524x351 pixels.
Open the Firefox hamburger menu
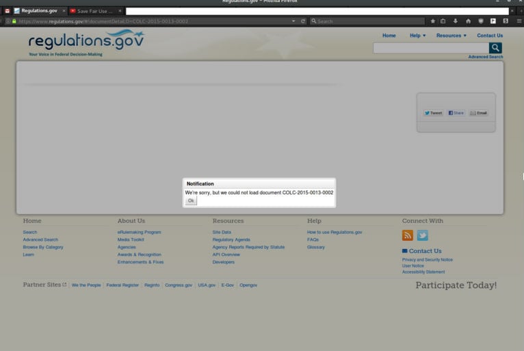519,21
